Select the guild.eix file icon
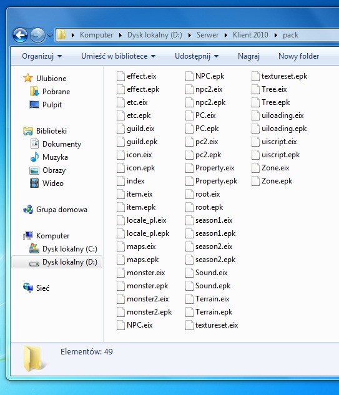The image size is (339, 395). coord(120,129)
